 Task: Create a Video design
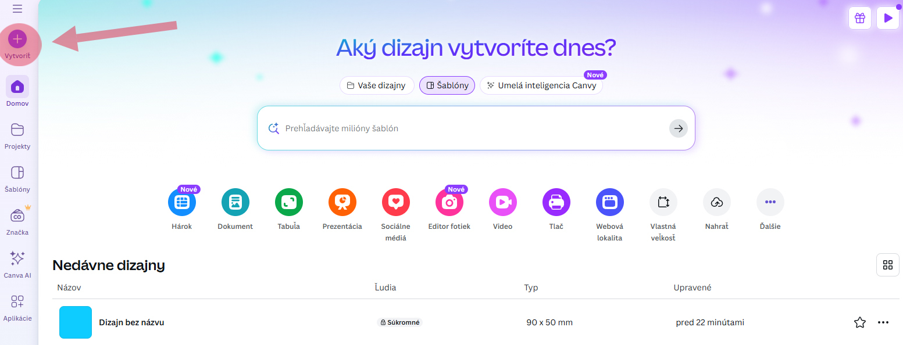(503, 202)
